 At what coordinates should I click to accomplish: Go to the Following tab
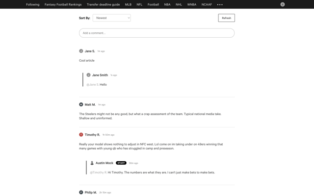[33, 4]
